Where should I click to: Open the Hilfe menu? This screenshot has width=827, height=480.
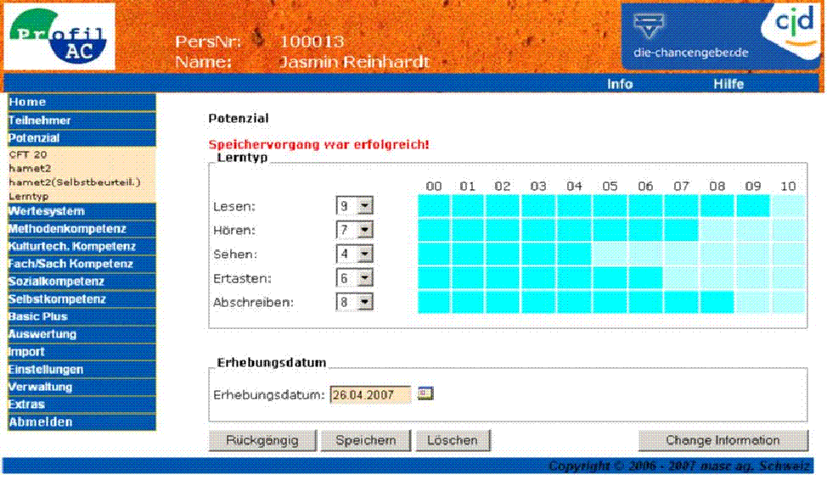pos(728,84)
